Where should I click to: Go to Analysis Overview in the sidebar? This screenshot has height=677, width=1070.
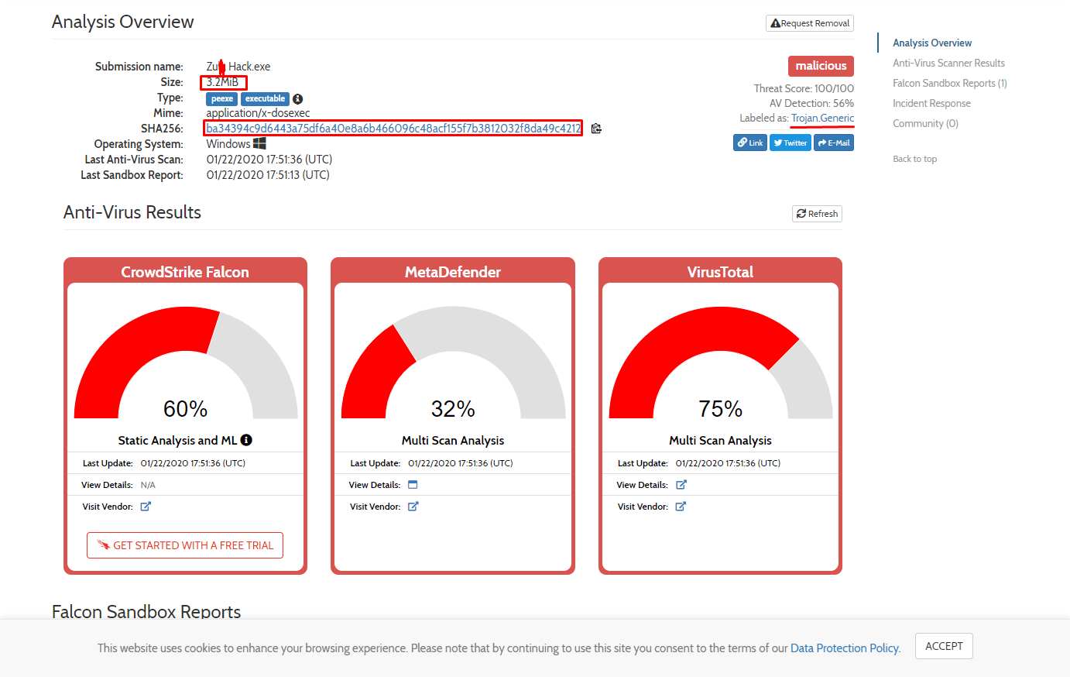pyautogui.click(x=932, y=43)
